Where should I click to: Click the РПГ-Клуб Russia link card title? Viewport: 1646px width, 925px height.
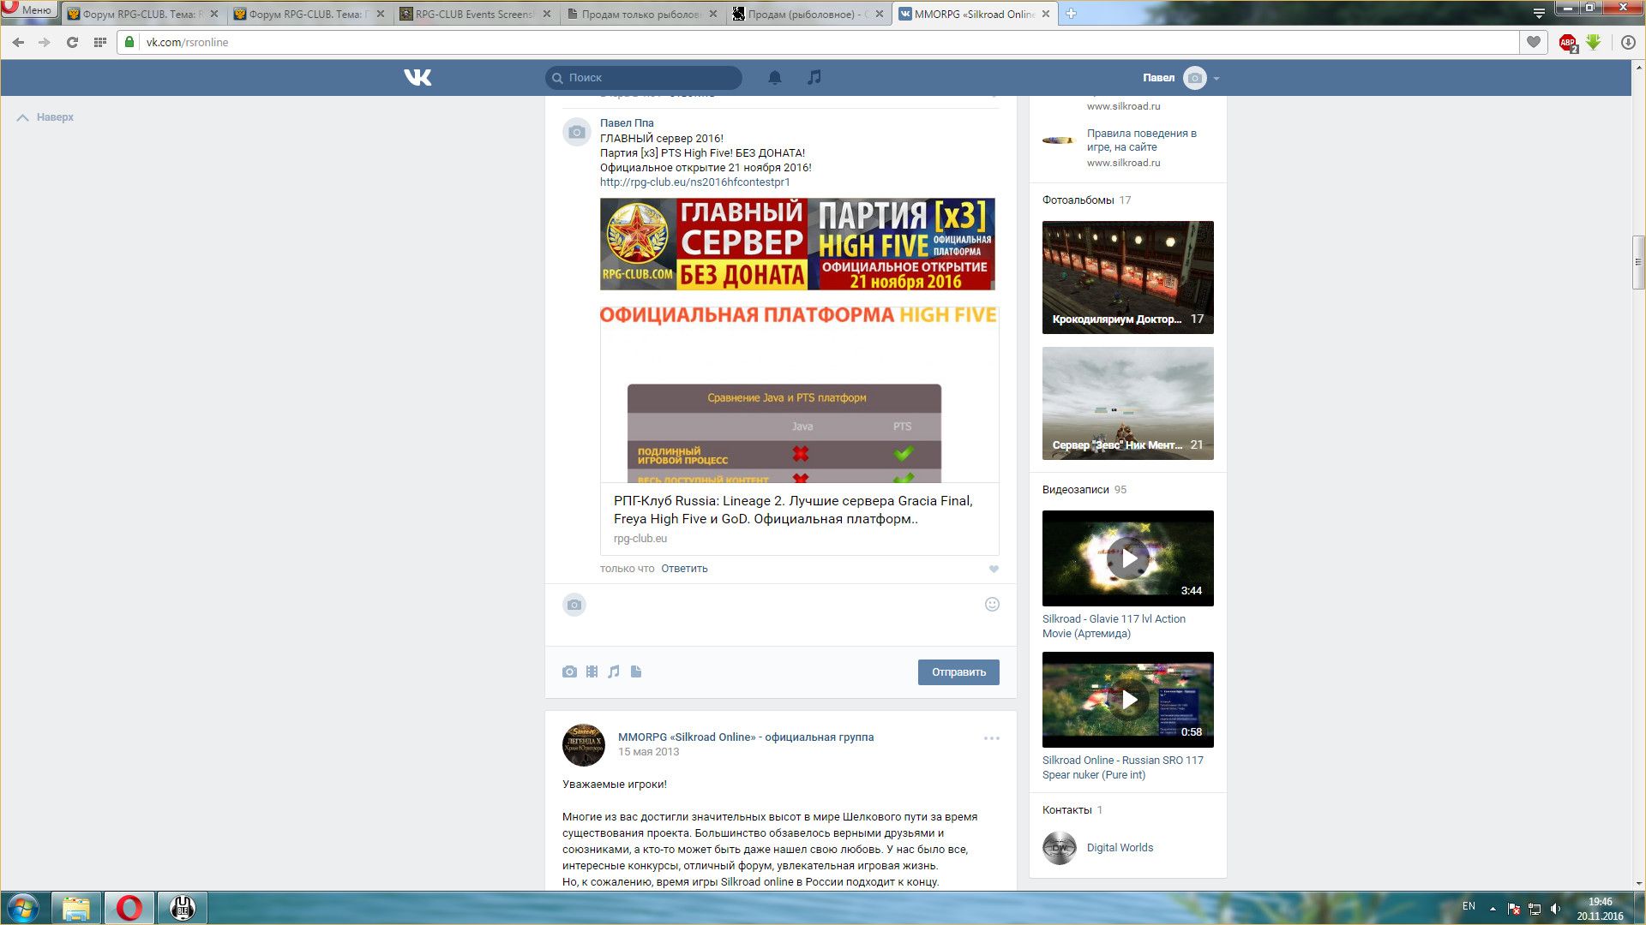(x=793, y=510)
